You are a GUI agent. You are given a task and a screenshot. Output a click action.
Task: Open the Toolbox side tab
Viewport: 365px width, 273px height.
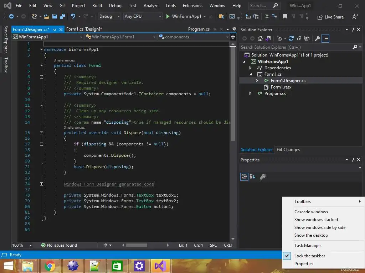pos(6,65)
